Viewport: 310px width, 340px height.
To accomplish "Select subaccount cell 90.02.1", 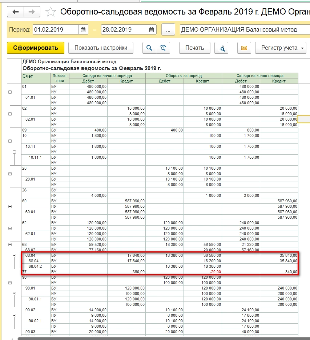I will 36,324.
